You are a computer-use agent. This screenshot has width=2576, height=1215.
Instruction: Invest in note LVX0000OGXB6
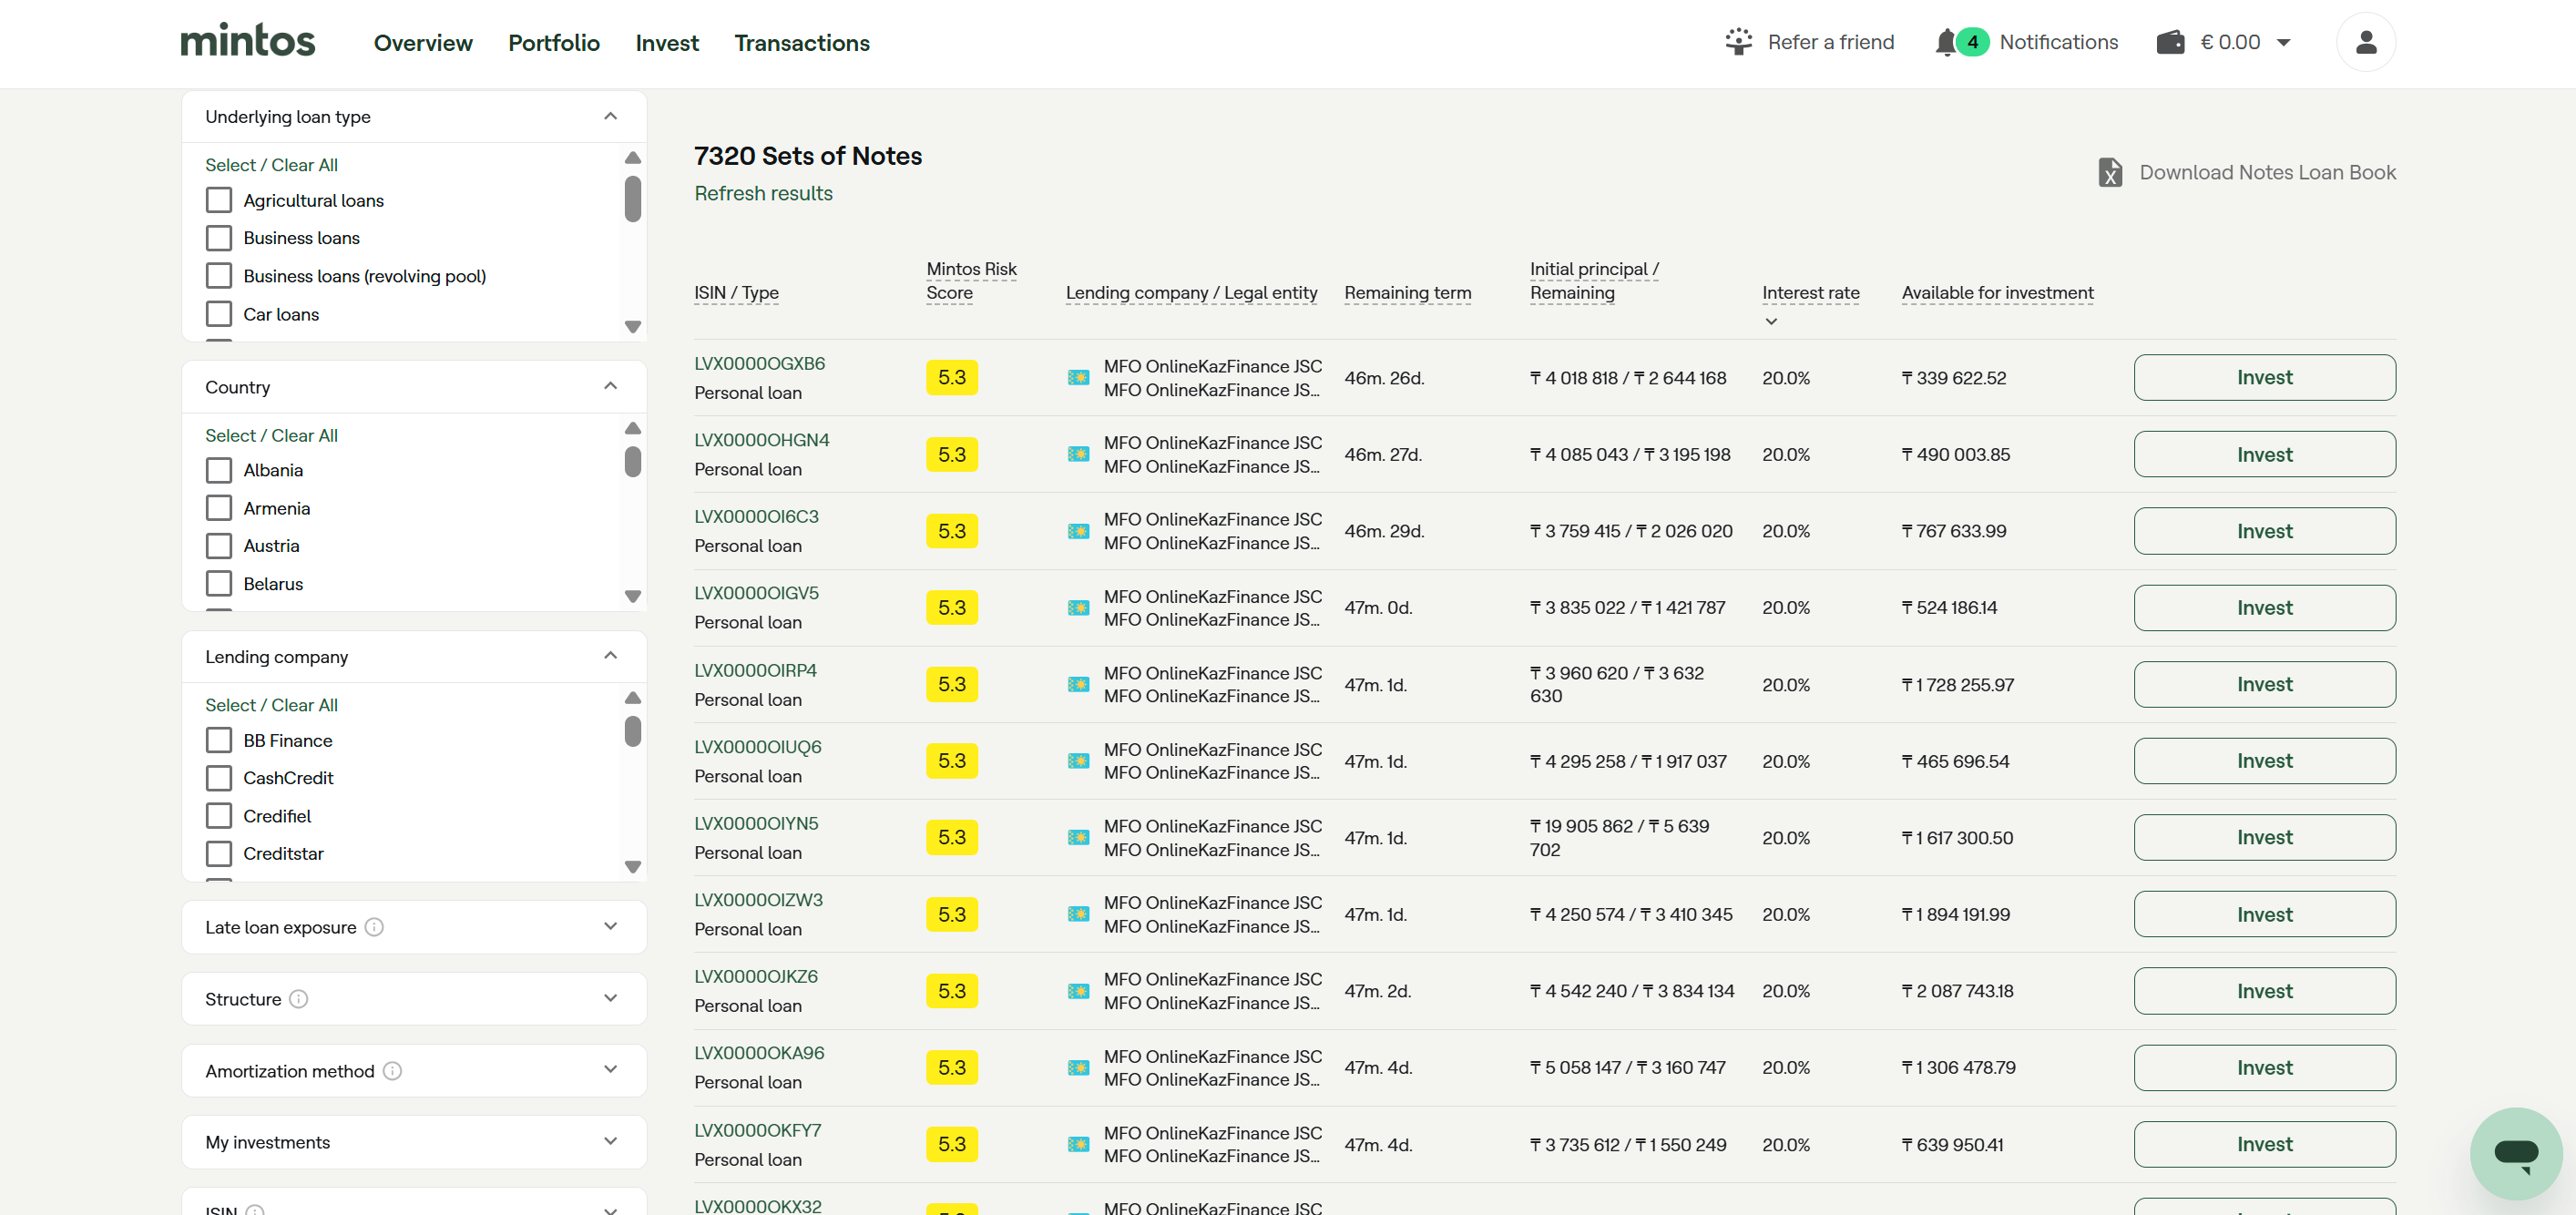coord(2264,378)
